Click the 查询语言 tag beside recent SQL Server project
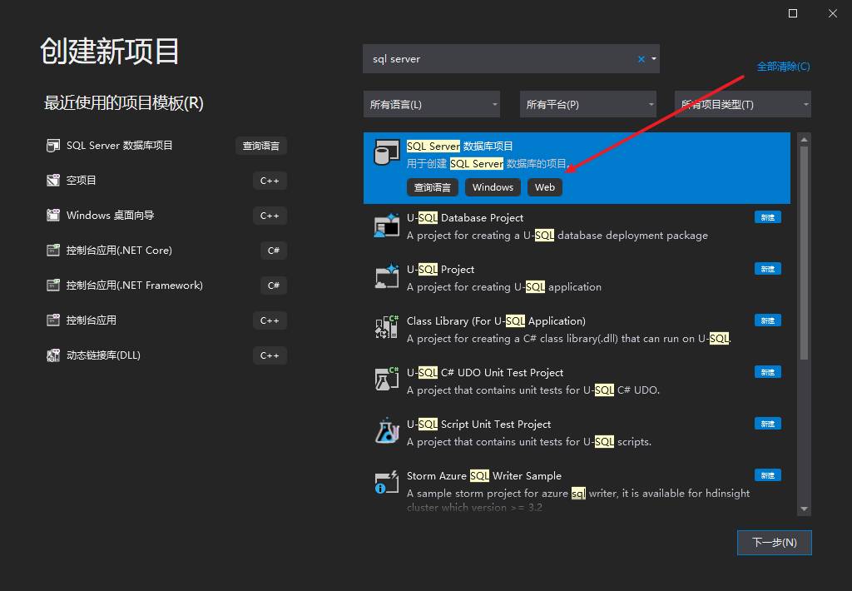Image resolution: width=852 pixels, height=591 pixels. click(260, 146)
